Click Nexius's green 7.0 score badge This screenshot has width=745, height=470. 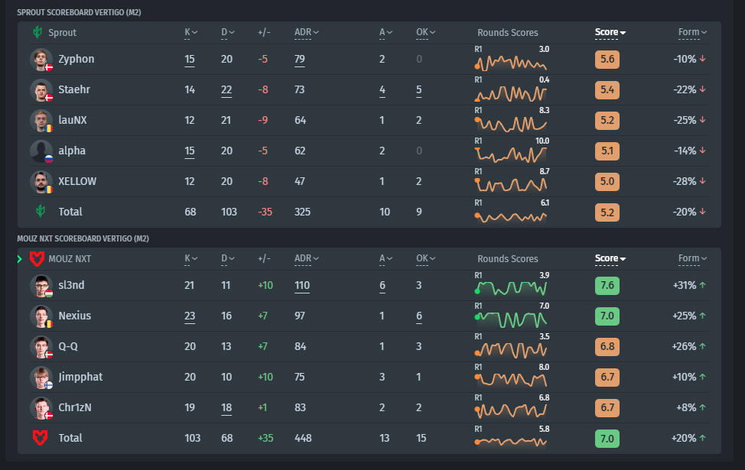tap(607, 316)
